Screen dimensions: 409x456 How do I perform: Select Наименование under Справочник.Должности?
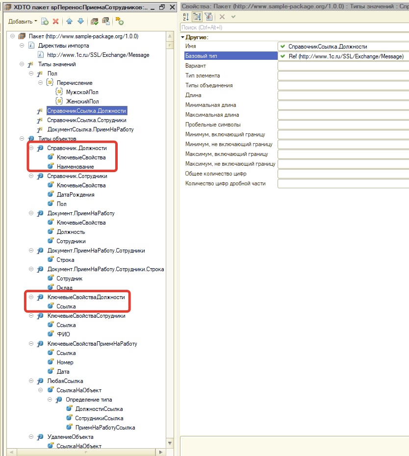(75, 167)
